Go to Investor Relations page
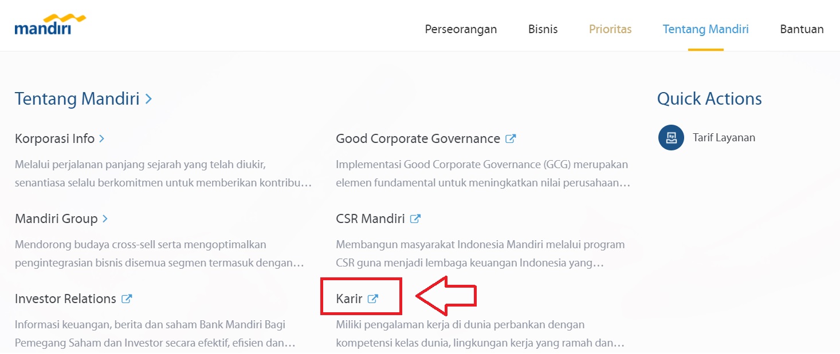 point(65,299)
